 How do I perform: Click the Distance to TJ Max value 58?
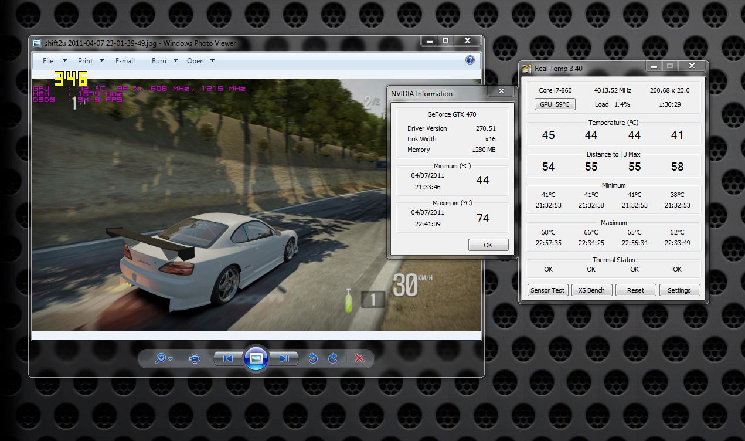click(x=677, y=167)
